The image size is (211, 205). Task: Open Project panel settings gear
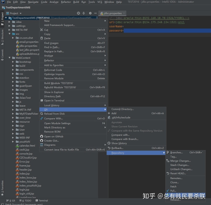[x=90, y=13]
